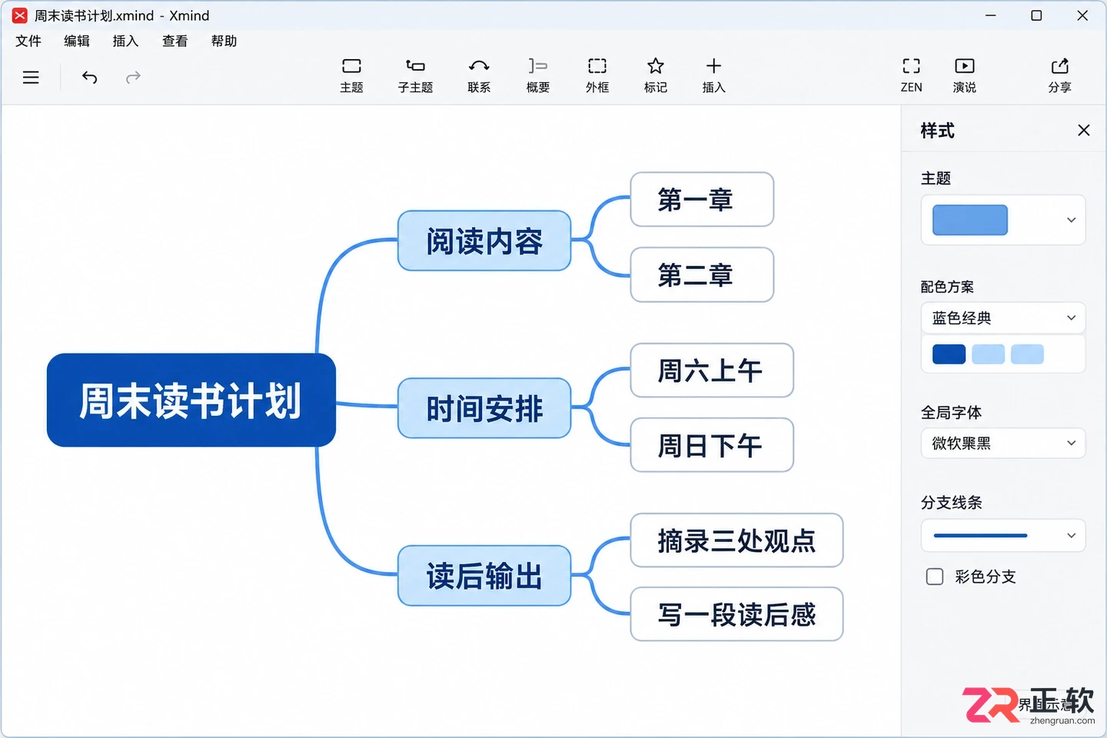The height and width of the screenshot is (738, 1107).
Task: Click the blue theme preview thumbnail
Action: point(970,220)
